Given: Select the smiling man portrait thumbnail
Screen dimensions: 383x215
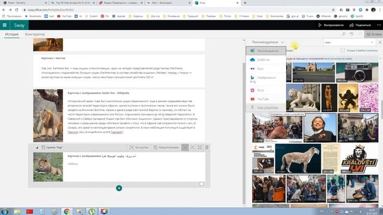Looking at the screenshot, I should [x=320, y=128].
